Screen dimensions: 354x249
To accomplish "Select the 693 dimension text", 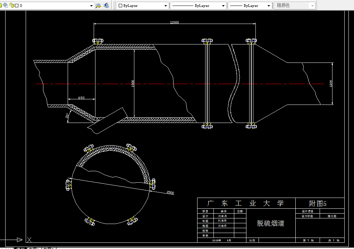I will pyautogui.click(x=81, y=98).
